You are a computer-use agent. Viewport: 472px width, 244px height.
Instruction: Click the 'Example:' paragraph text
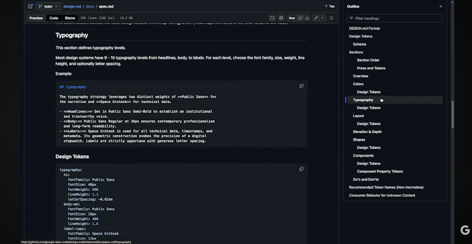64,74
